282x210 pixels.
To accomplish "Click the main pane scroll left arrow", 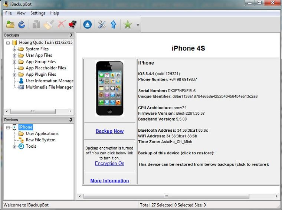I will (80, 196).
